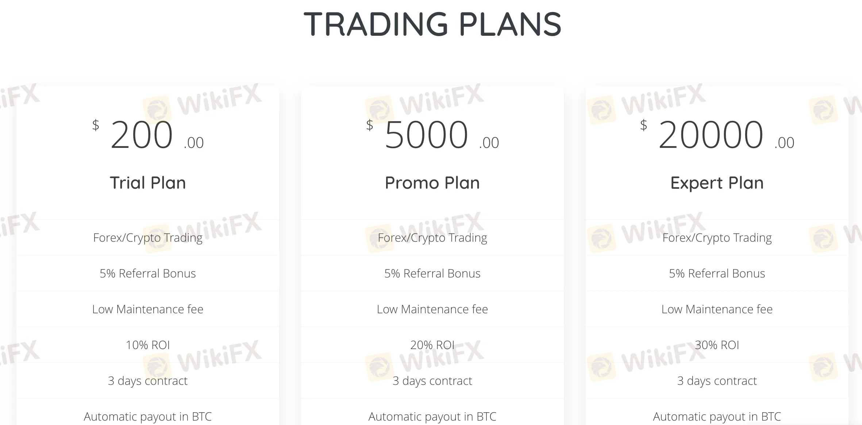Image resolution: width=862 pixels, height=425 pixels.
Task: Select the Promo Plan title
Action: click(432, 183)
